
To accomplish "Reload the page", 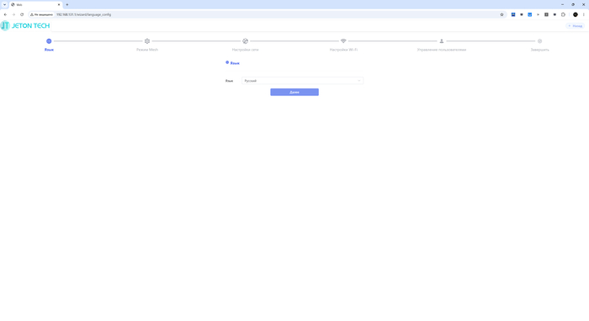I will [x=22, y=14].
